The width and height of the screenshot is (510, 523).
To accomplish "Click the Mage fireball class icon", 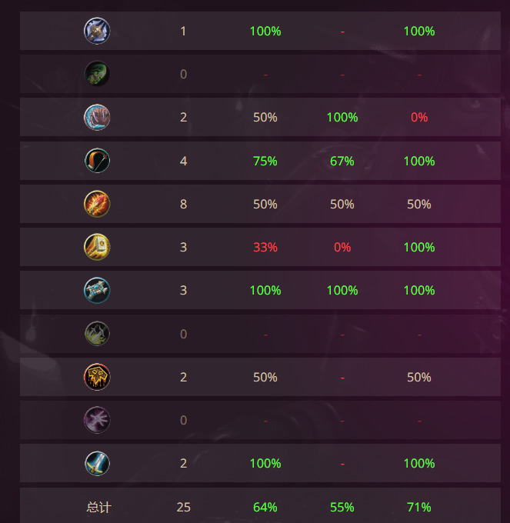I will pyautogui.click(x=97, y=204).
